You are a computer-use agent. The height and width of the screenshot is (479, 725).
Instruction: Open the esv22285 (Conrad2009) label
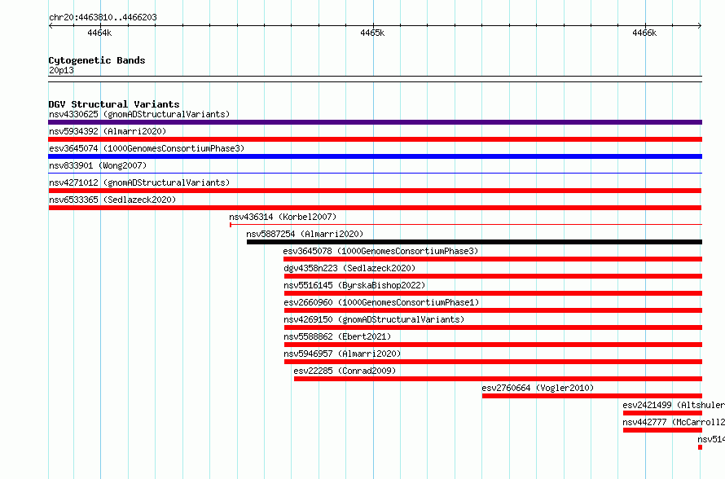[345, 371]
